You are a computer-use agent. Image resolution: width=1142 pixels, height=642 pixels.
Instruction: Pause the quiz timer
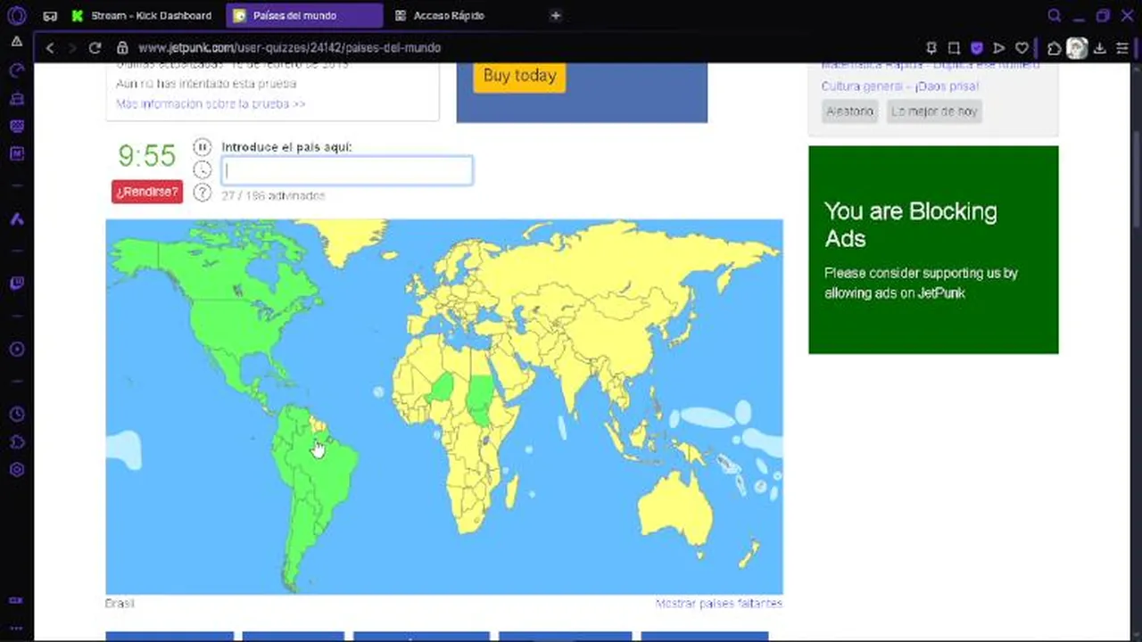point(203,147)
